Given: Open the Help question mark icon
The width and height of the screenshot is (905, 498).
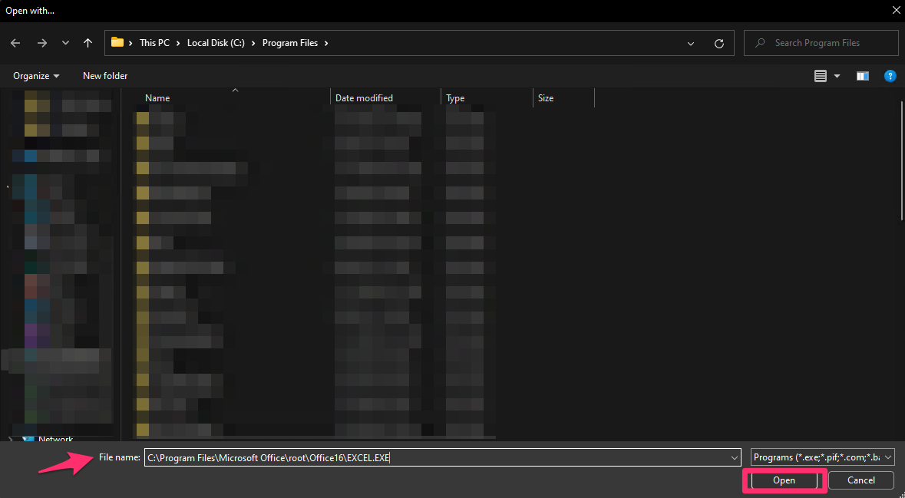Looking at the screenshot, I should (890, 76).
